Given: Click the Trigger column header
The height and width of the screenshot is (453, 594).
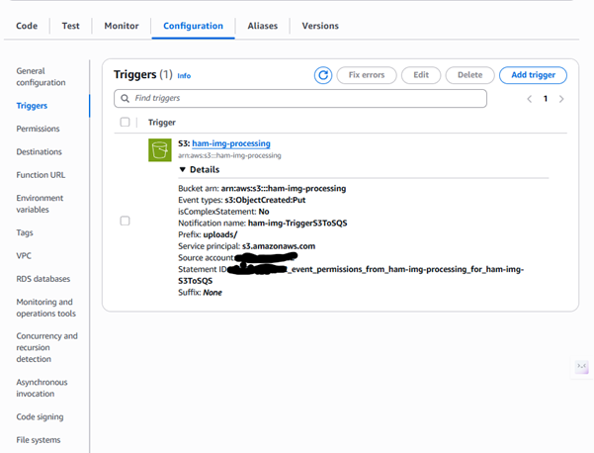Looking at the screenshot, I should (x=162, y=123).
